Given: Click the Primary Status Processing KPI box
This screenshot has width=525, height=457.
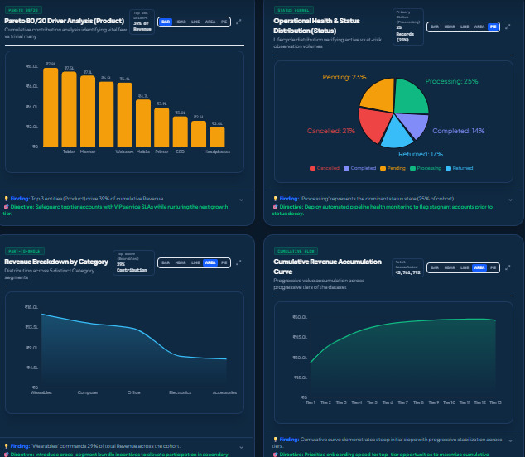Looking at the screenshot, I should (407, 26).
